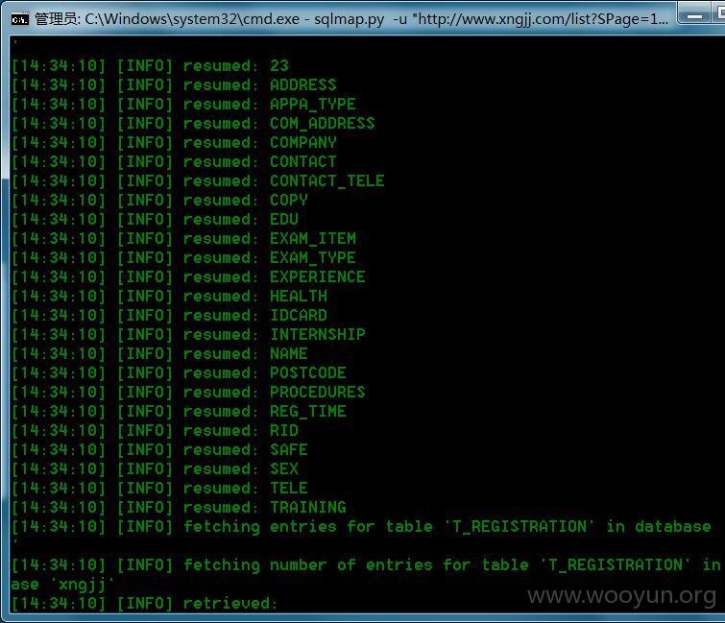Screen dimensions: 725x623
Task: Select the 'EXAM_TYPE' column name
Action: click(313, 257)
